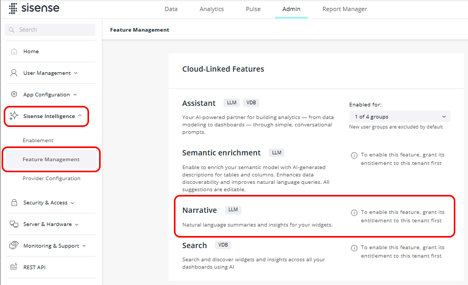Viewport: 468px width, 285px height.
Task: Click the Semantic enrichment description paragraph
Action: pos(256,178)
